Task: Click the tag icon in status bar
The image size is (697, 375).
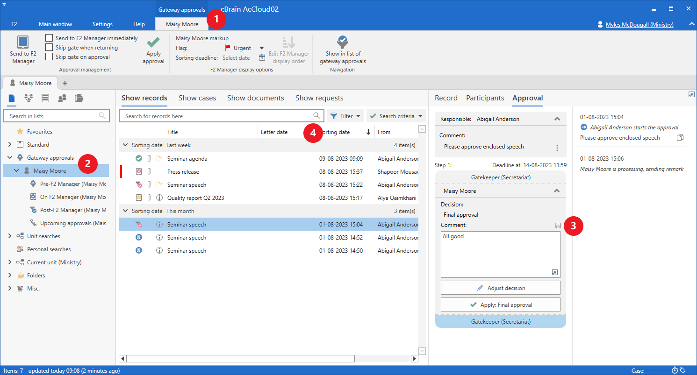Action: click(x=683, y=370)
